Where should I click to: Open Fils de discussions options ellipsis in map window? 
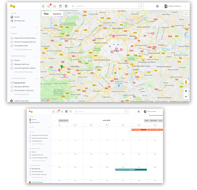click(37, 78)
